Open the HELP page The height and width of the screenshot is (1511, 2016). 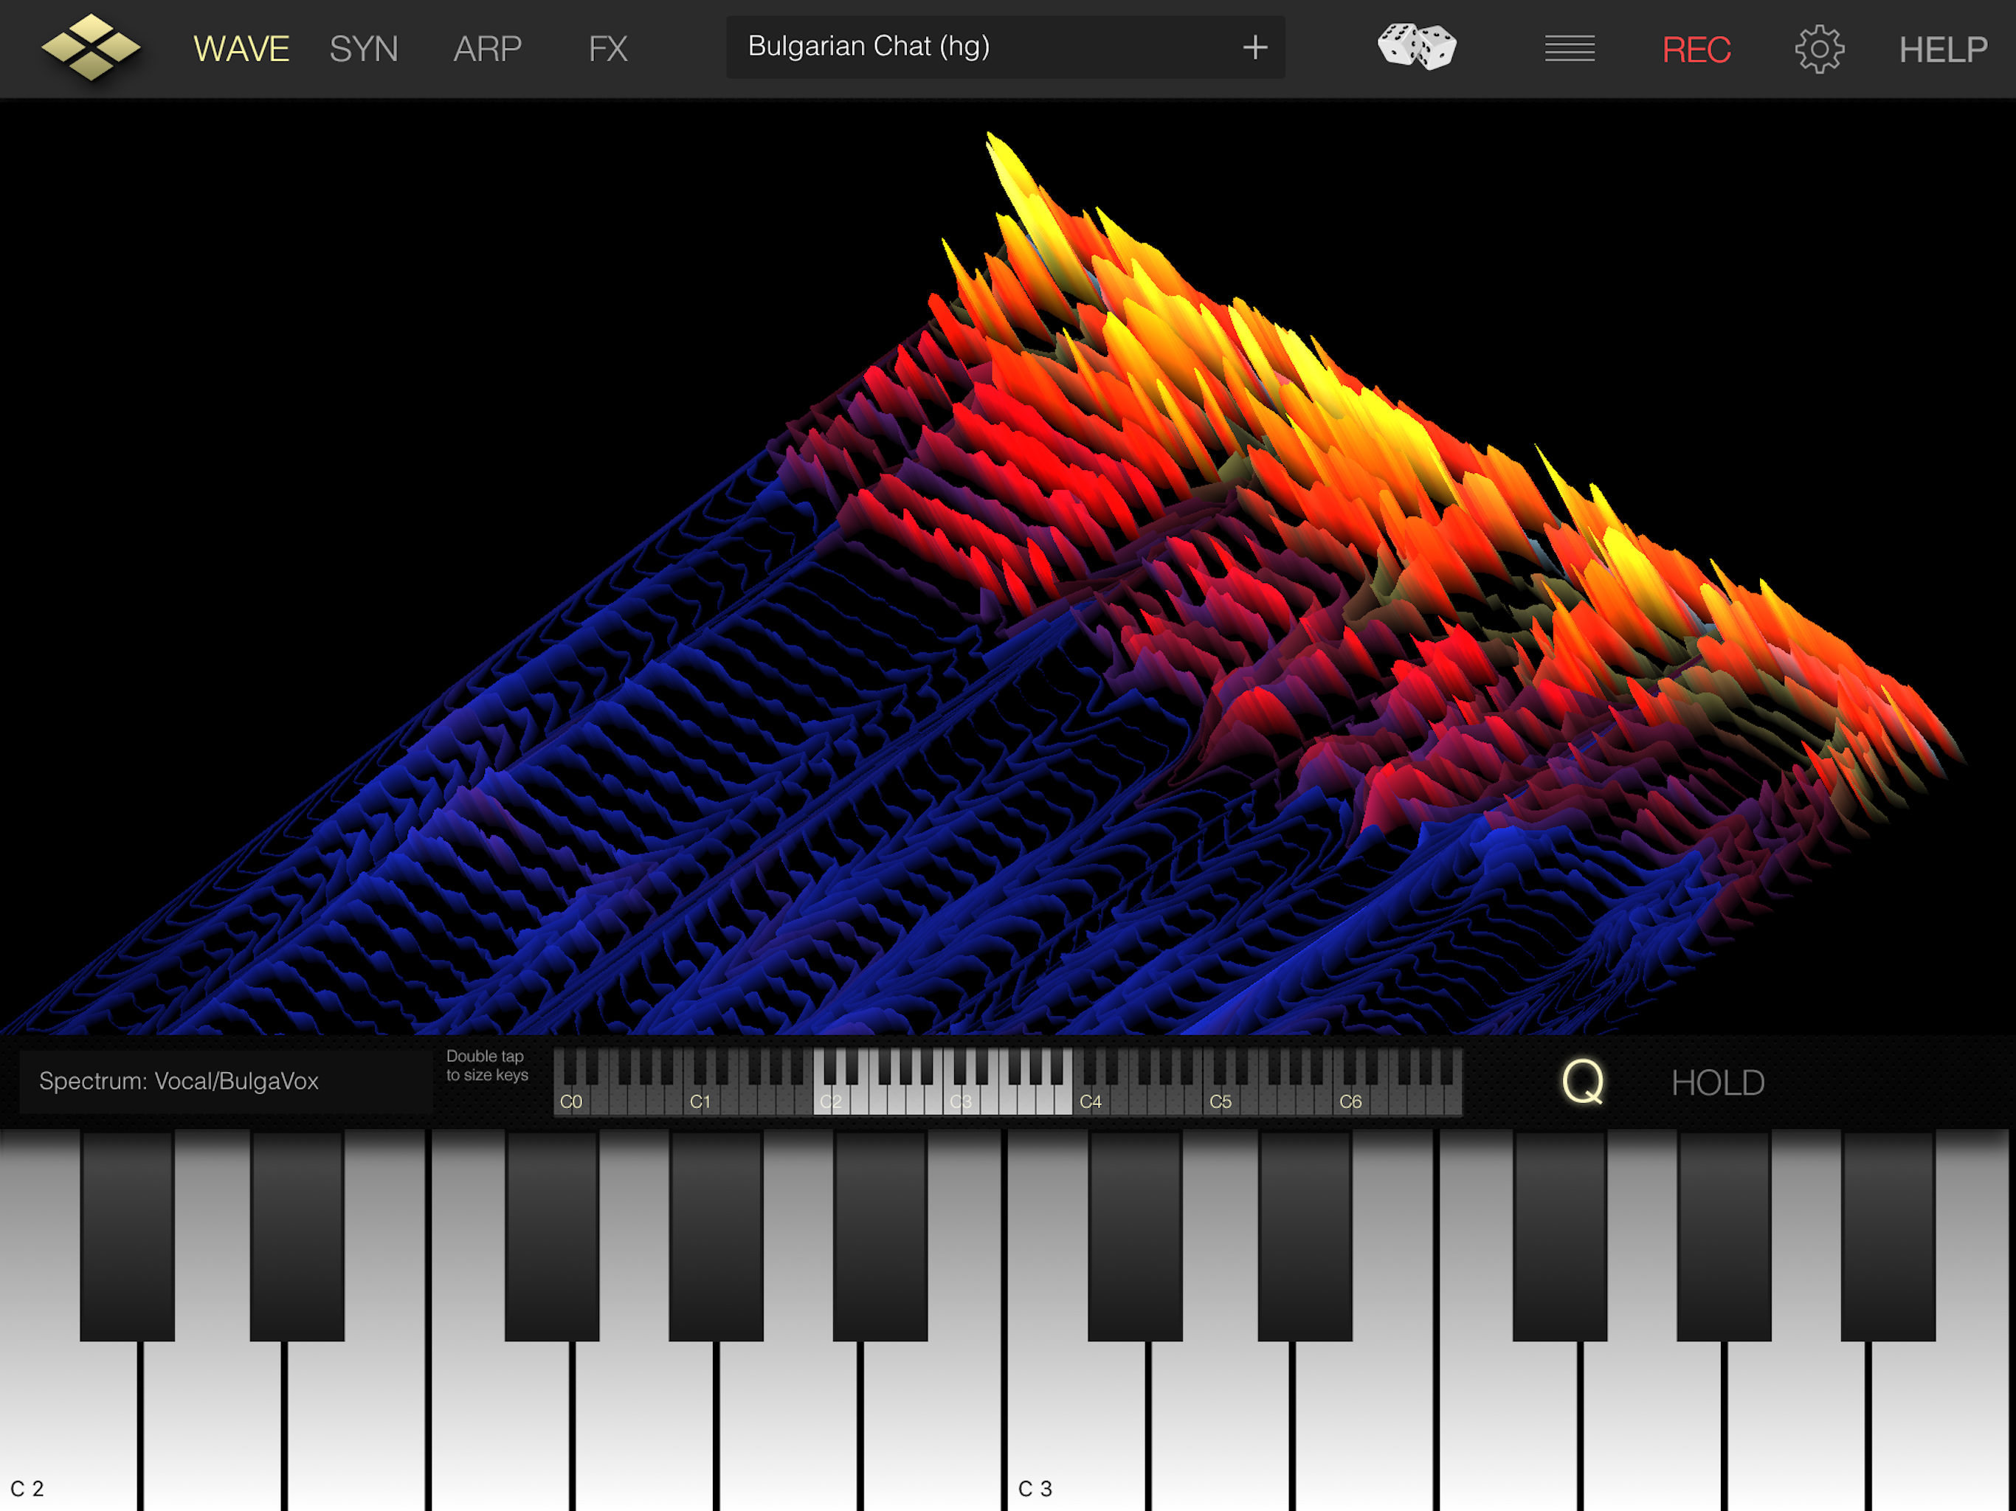1942,49
